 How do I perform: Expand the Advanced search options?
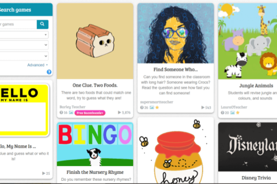pos(37,65)
